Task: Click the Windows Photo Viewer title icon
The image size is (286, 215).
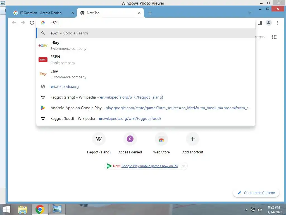Action: [3, 3]
